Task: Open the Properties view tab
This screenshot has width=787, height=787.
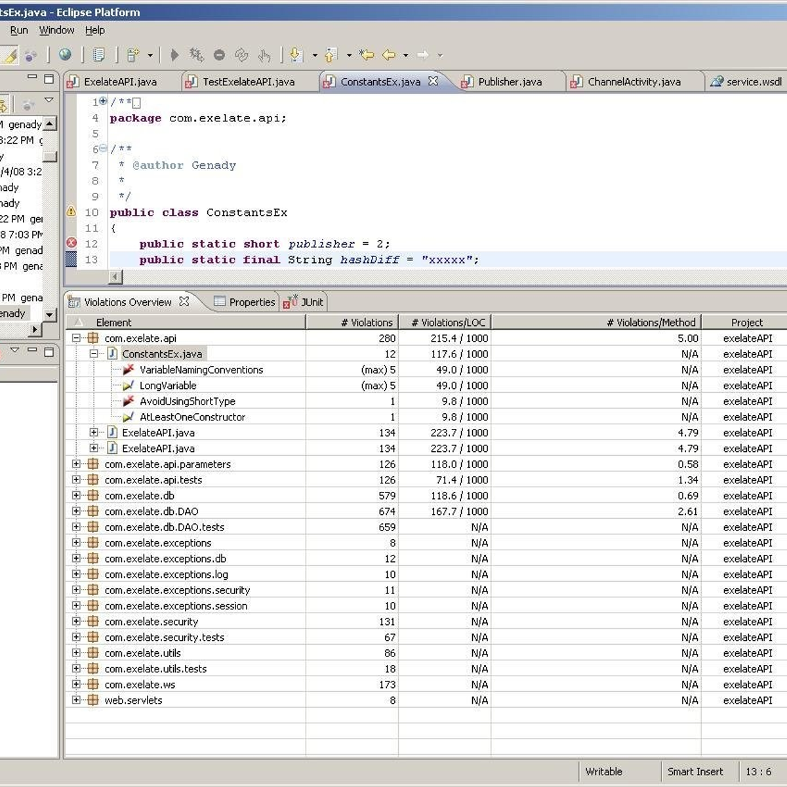Action: pos(251,302)
